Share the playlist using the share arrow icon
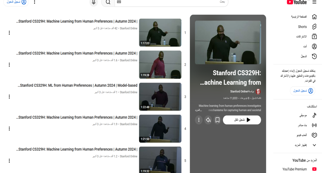 208,120
